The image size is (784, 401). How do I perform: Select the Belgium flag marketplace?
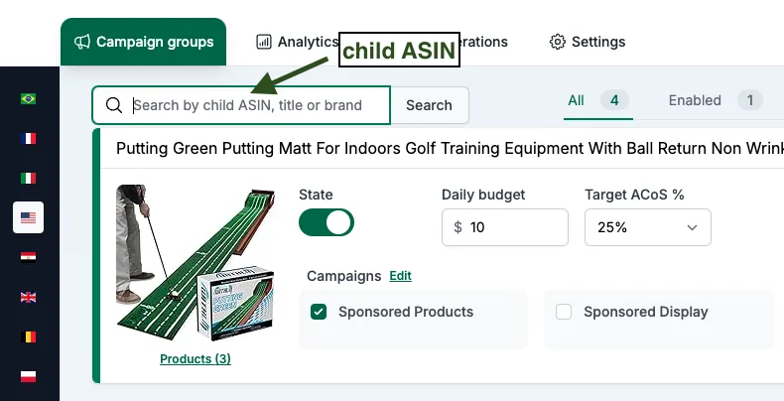pyautogui.click(x=28, y=337)
